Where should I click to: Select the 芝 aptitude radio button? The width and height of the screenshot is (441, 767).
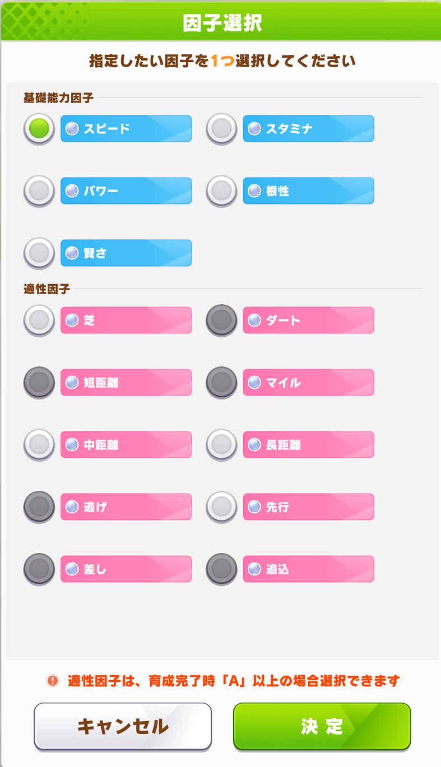(39, 320)
